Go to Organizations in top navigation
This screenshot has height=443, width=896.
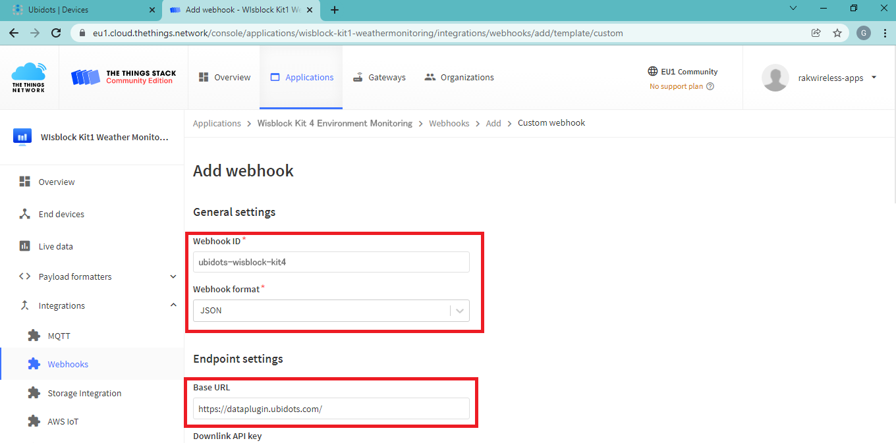pos(459,77)
